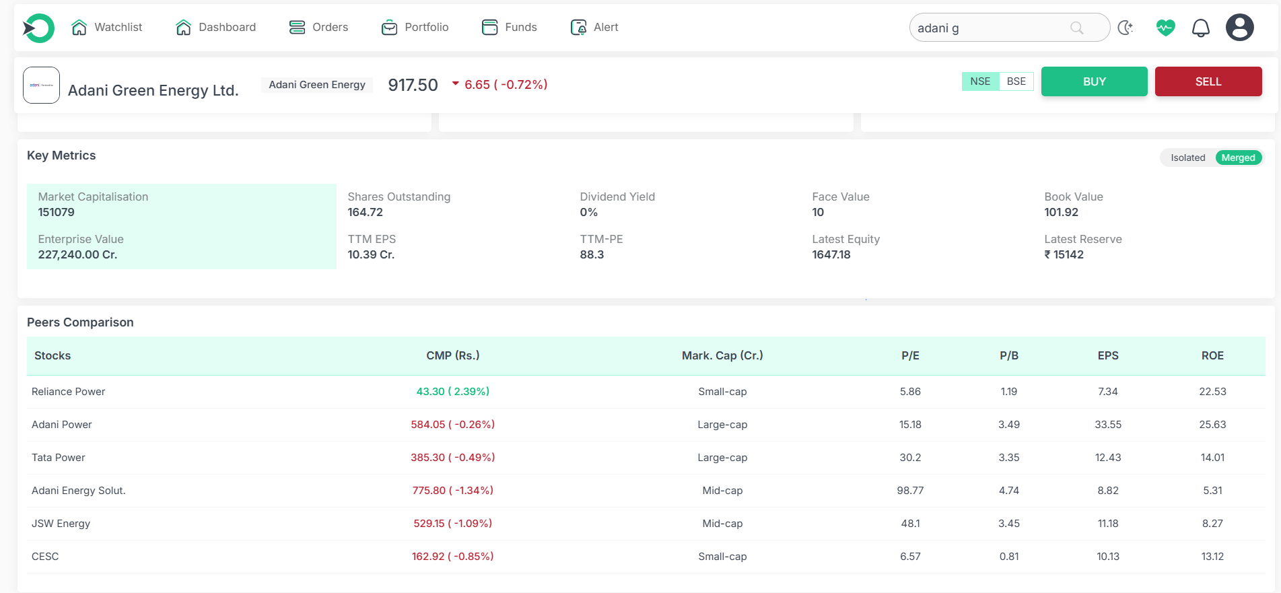Click Tata Power price 385.30 ( -0.49%)
The width and height of the screenshot is (1281, 593).
pos(453,458)
